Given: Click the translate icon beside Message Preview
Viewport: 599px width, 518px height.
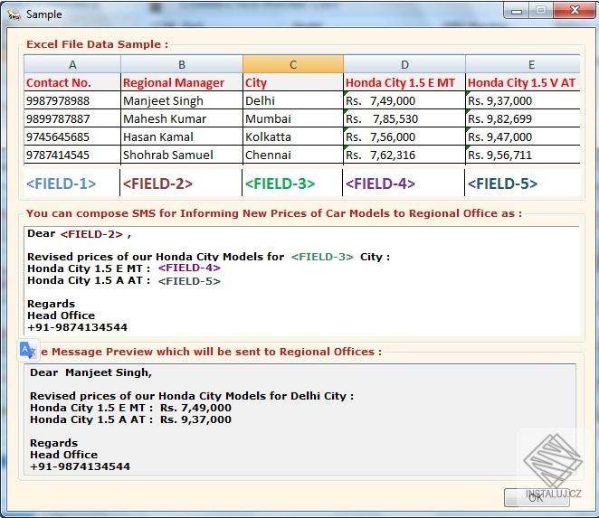Looking at the screenshot, I should [x=29, y=350].
